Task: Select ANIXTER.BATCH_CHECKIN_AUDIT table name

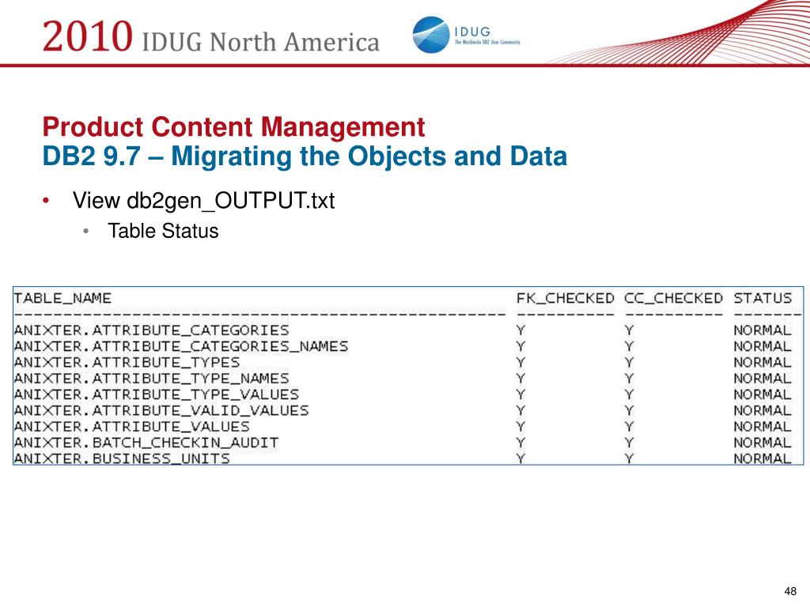Action: point(146,443)
